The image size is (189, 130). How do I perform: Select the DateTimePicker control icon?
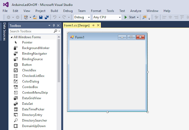tap(16, 109)
